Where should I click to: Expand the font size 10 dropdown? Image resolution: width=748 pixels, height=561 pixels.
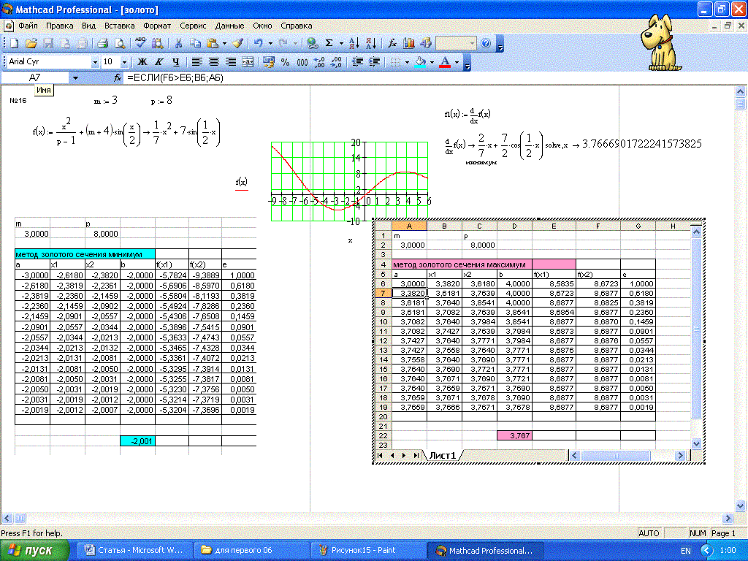click(x=124, y=63)
